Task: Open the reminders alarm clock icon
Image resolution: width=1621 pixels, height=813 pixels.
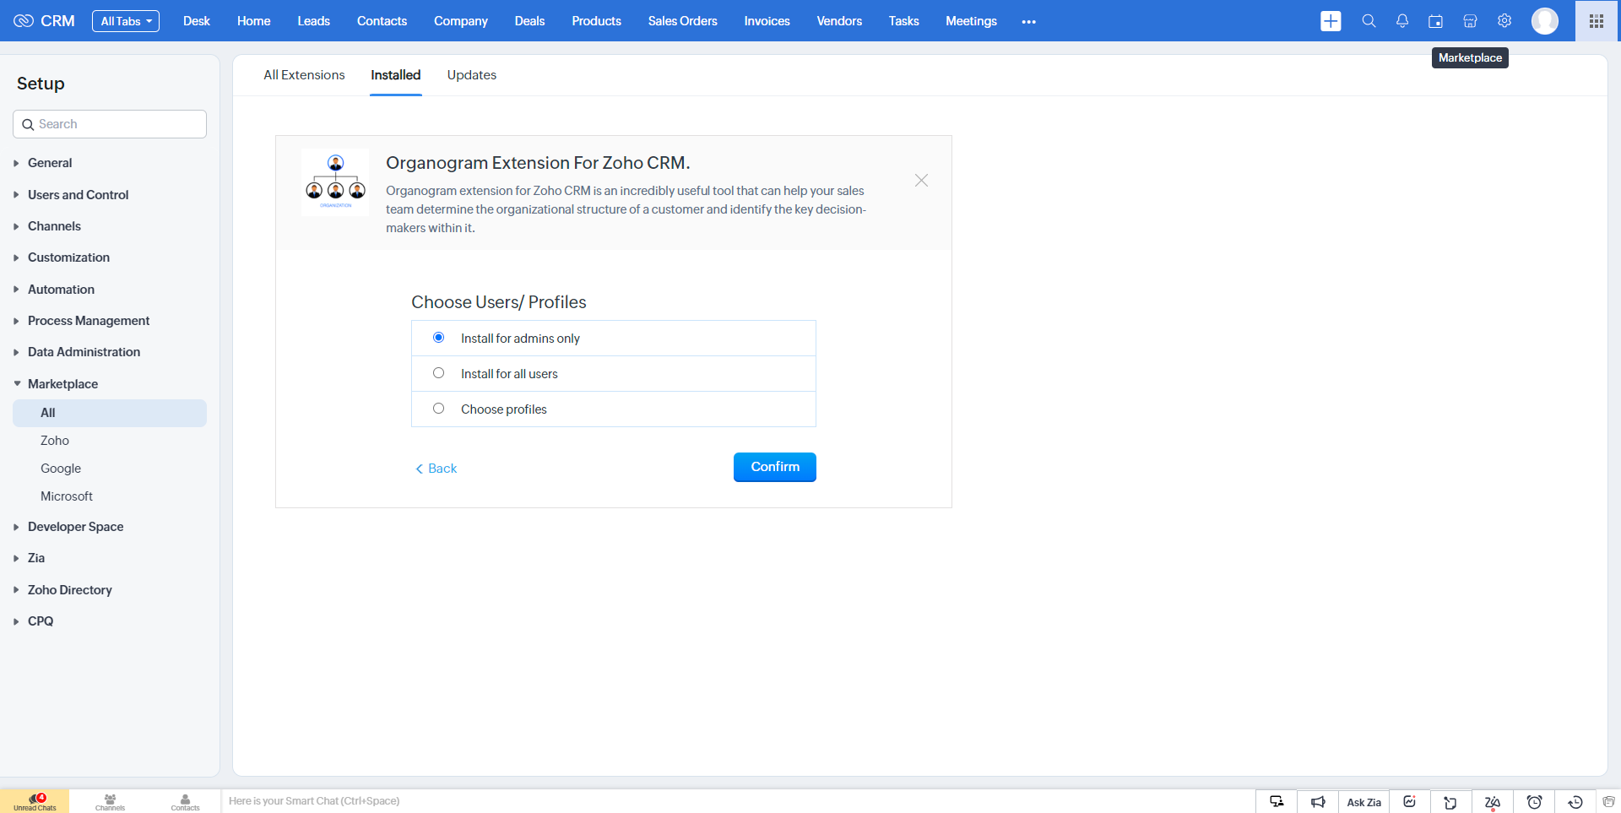Action: pyautogui.click(x=1534, y=802)
